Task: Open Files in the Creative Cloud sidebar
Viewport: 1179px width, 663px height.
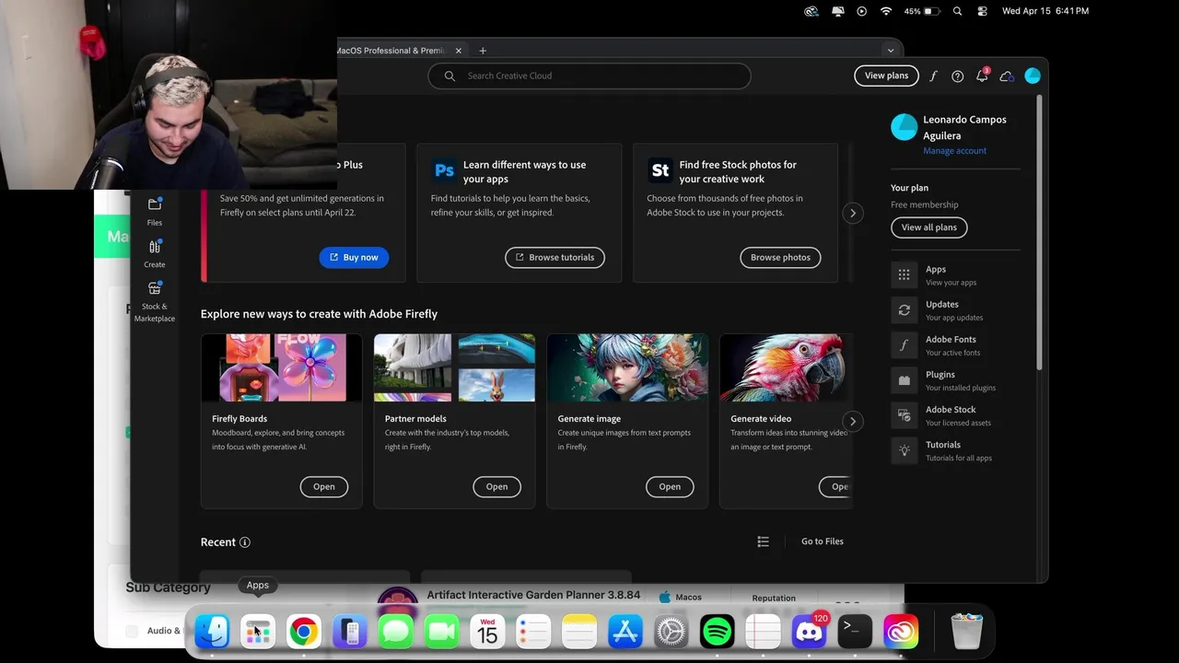Action: point(155,212)
